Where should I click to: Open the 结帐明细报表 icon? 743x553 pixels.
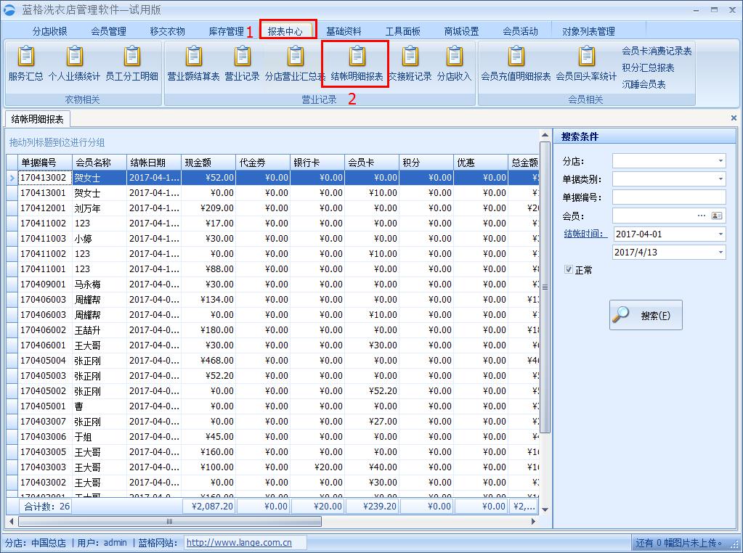pyautogui.click(x=357, y=65)
